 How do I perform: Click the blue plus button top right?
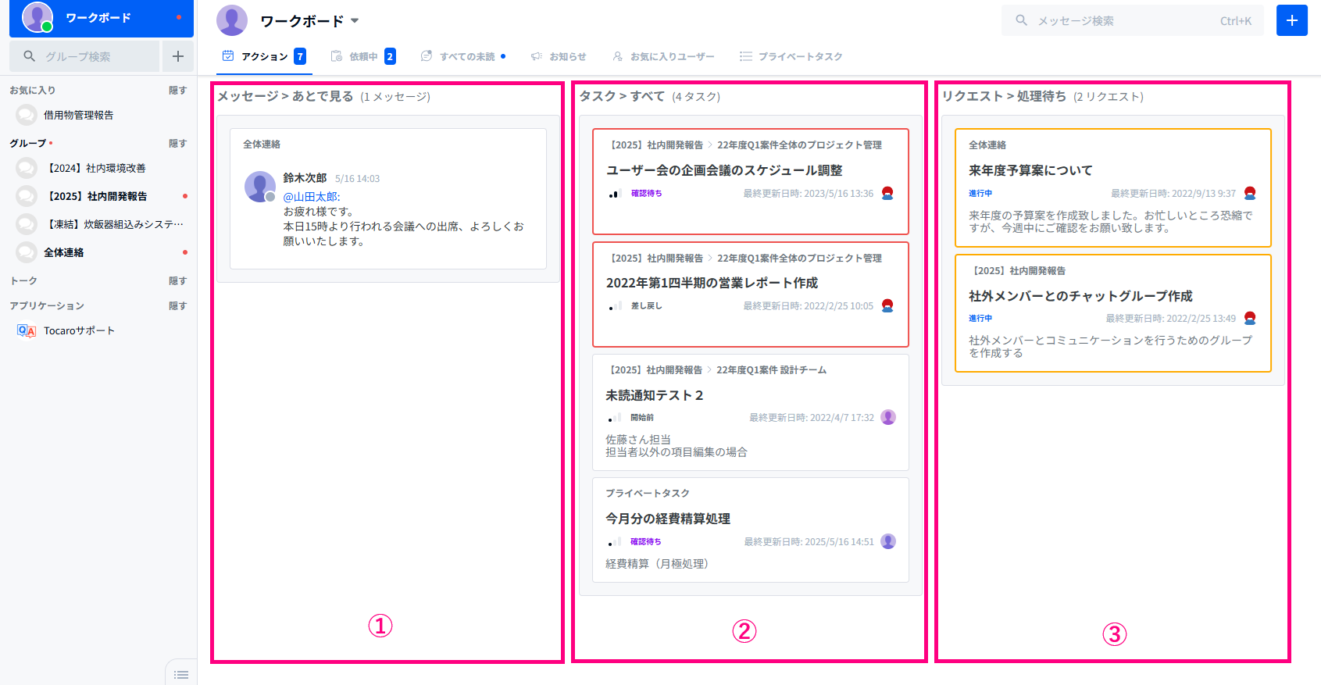tap(1291, 20)
